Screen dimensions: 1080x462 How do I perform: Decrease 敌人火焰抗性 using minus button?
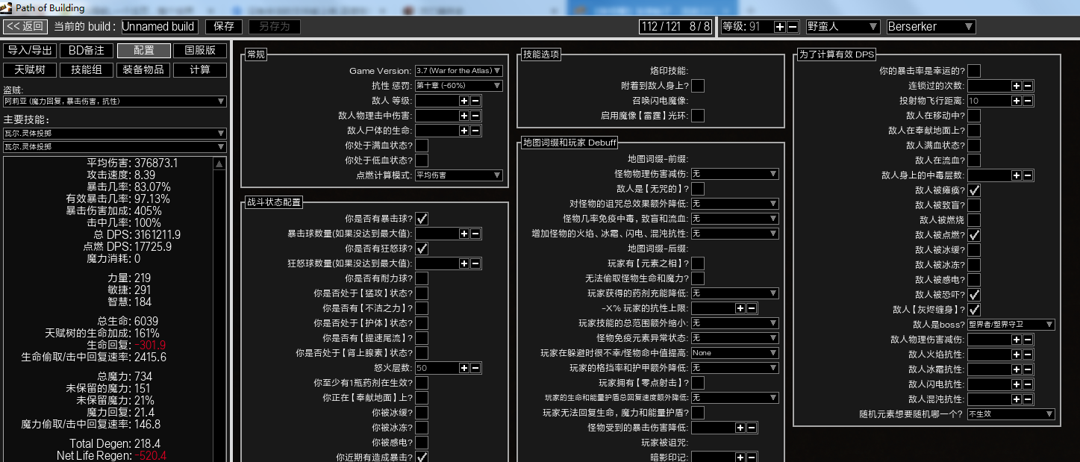(x=1028, y=355)
